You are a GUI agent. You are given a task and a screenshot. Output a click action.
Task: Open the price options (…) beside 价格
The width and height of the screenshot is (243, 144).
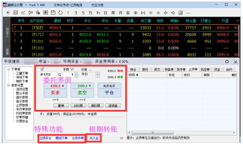tap(90, 70)
